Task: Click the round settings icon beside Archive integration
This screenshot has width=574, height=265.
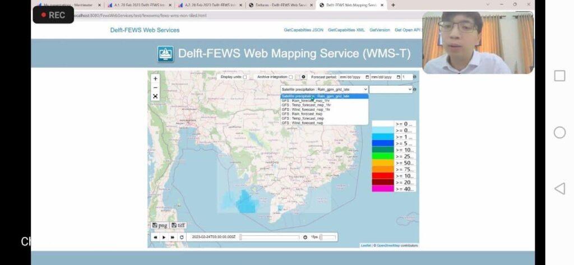Action: pyautogui.click(x=303, y=77)
